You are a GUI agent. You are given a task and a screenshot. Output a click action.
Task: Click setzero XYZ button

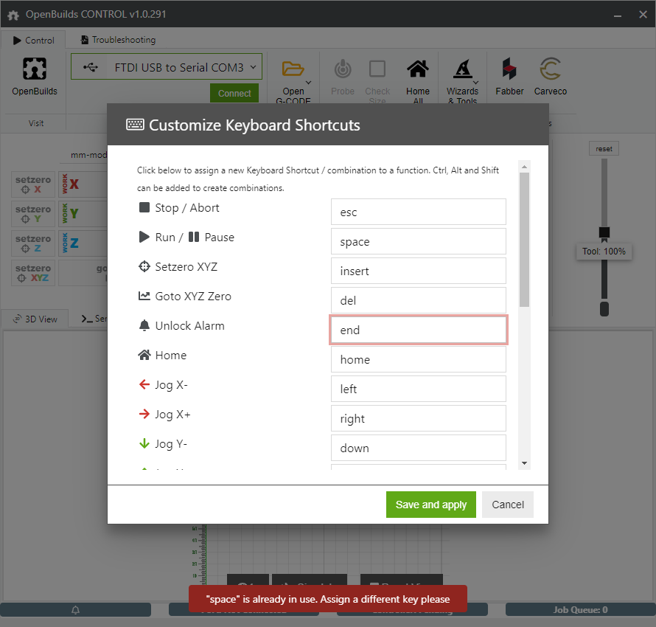click(33, 272)
